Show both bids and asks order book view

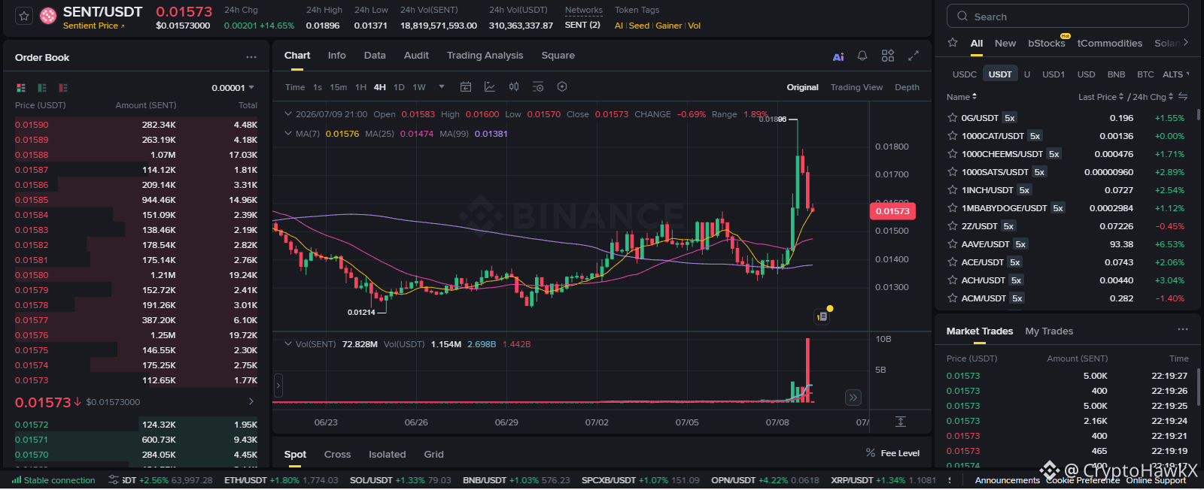point(21,88)
